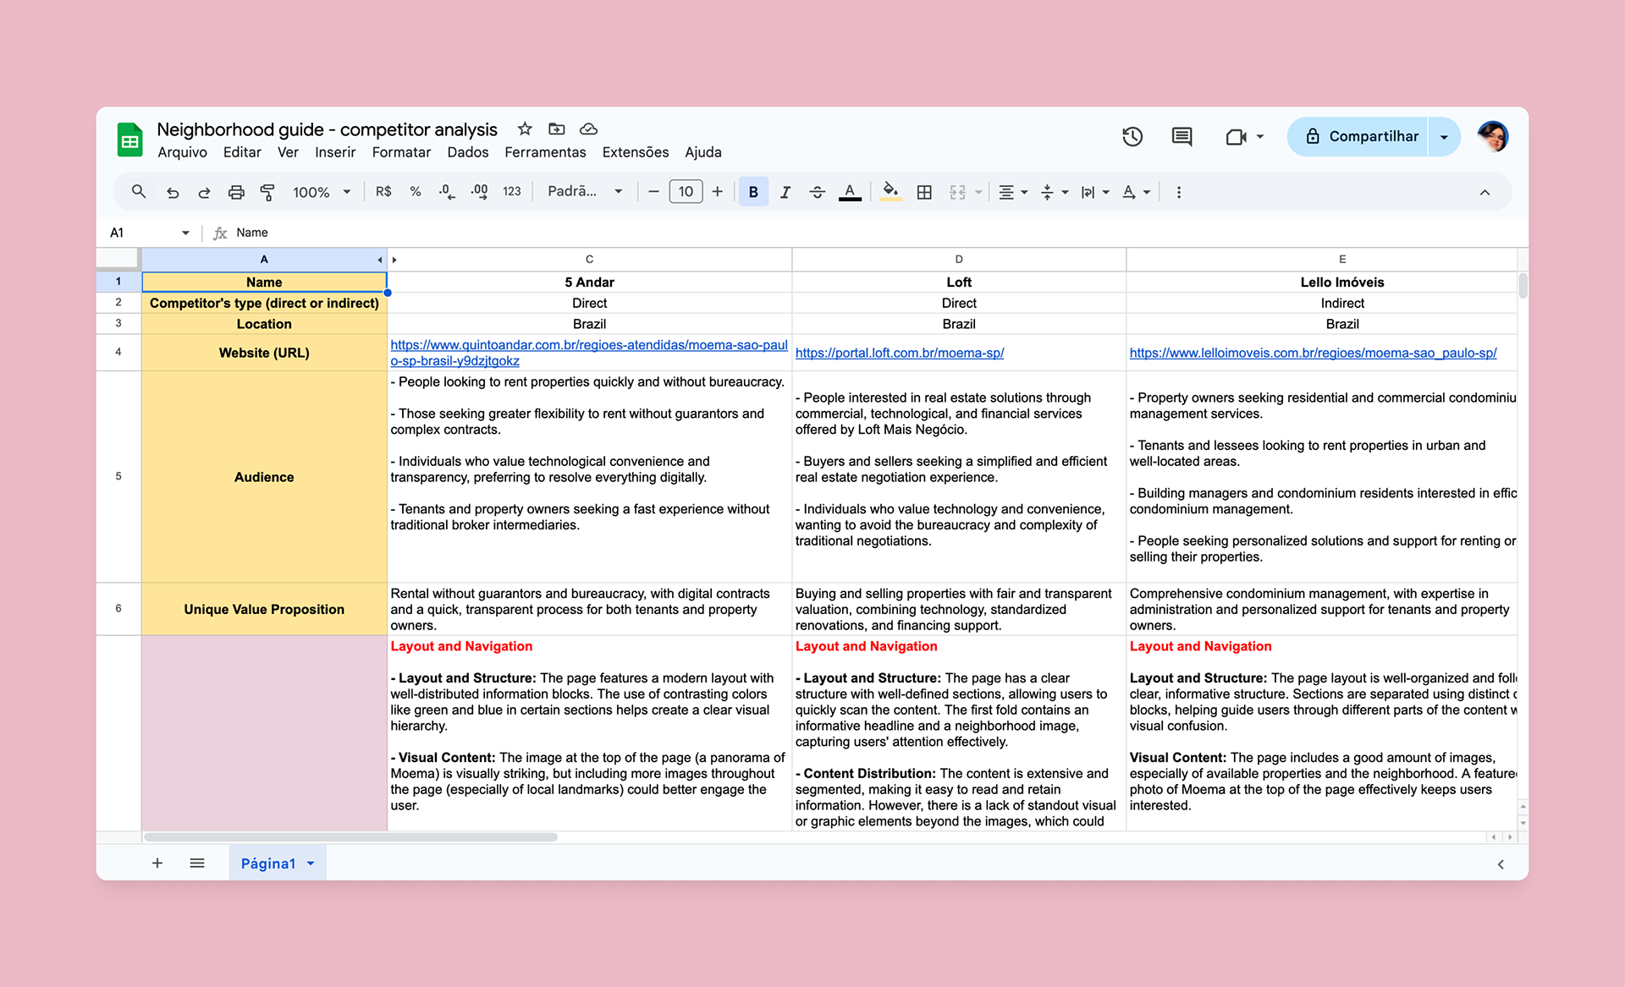Open Extensões menu
Image resolution: width=1625 pixels, height=987 pixels.
click(636, 152)
